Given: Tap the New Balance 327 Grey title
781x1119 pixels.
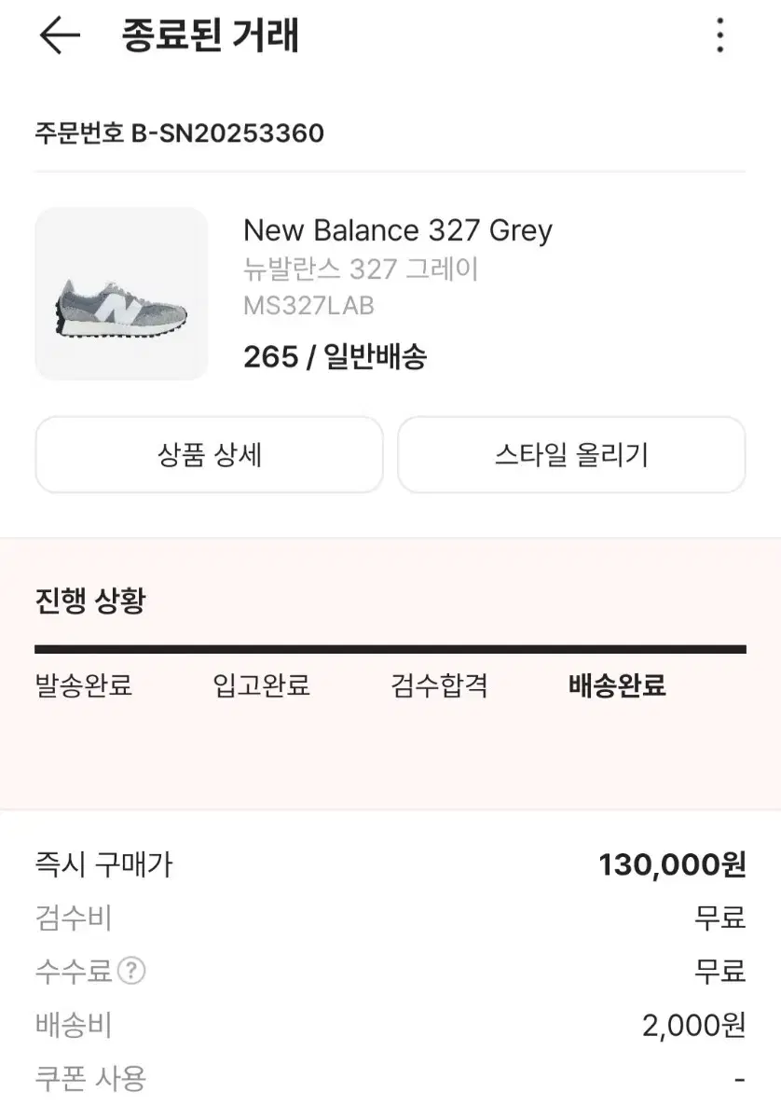Looking at the screenshot, I should pyautogui.click(x=398, y=230).
